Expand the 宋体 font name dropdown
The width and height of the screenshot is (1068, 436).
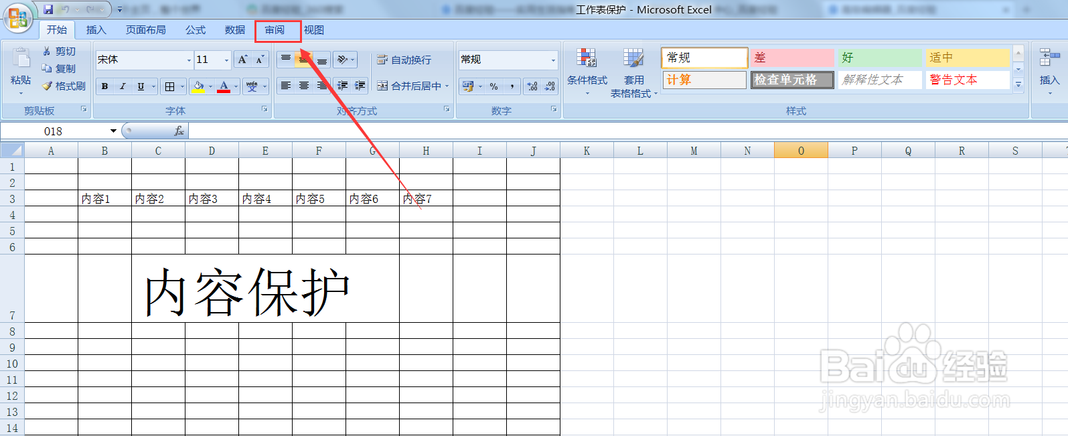click(189, 60)
